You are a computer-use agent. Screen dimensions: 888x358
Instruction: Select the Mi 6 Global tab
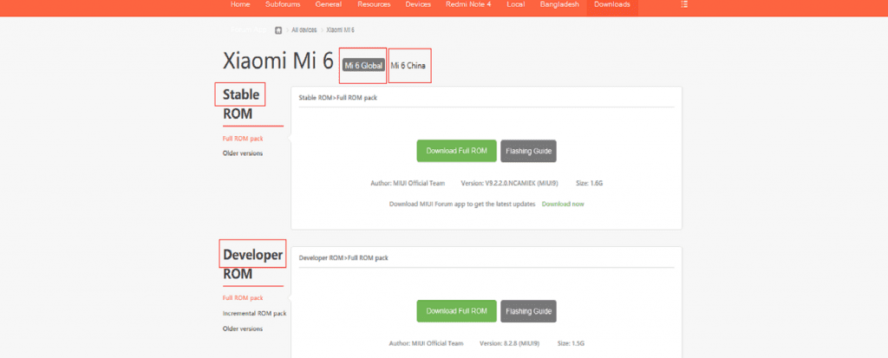pyautogui.click(x=363, y=66)
